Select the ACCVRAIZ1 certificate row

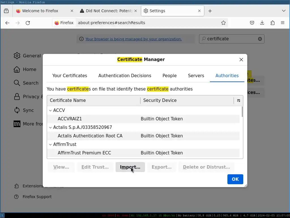pyautogui.click(x=143, y=119)
